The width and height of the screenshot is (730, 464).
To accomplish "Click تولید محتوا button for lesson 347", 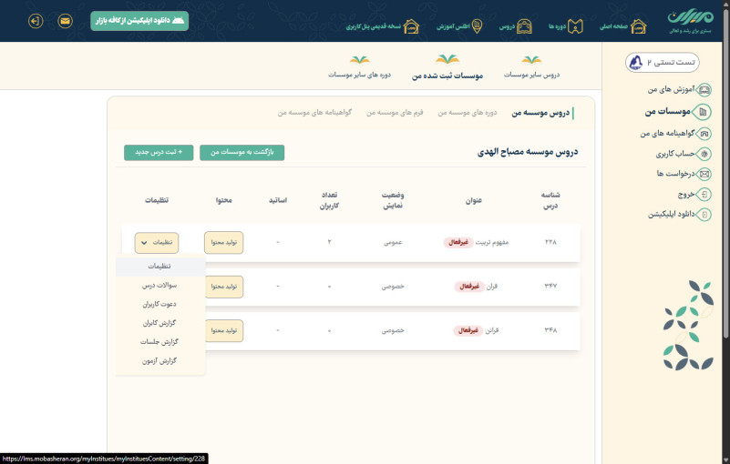I will [223, 287].
